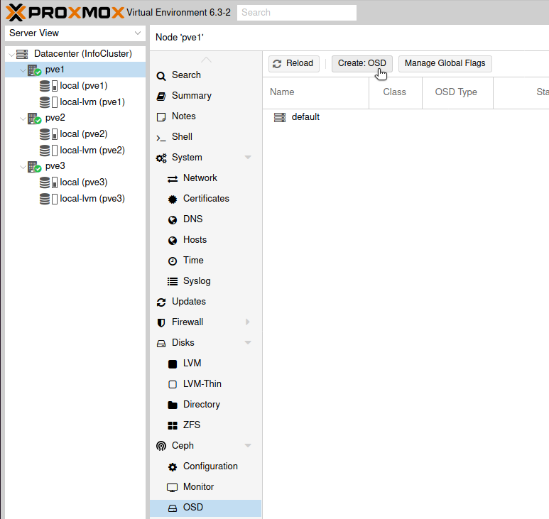
Task: Click the refresh icon beside Updates
Action: click(x=161, y=302)
